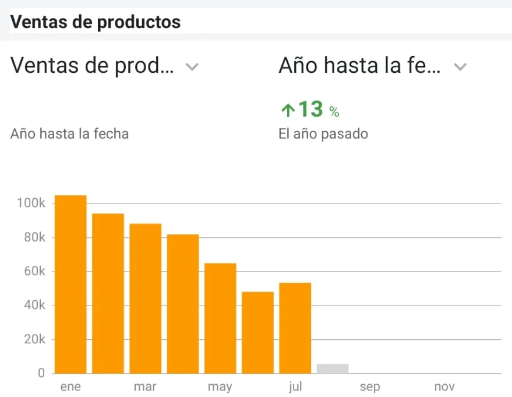
Task: Select the February orange bar
Action: [108, 293]
